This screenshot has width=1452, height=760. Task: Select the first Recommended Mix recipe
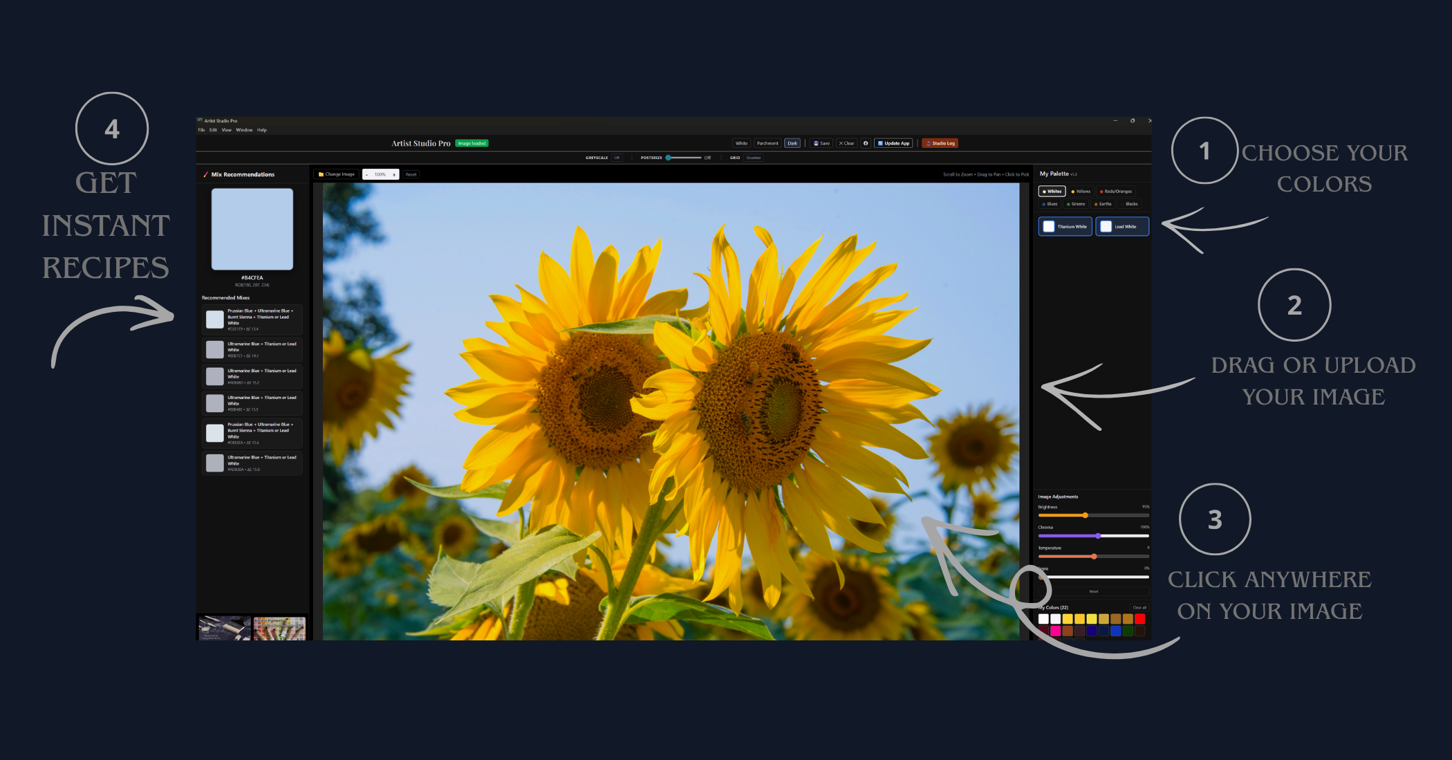pos(252,319)
